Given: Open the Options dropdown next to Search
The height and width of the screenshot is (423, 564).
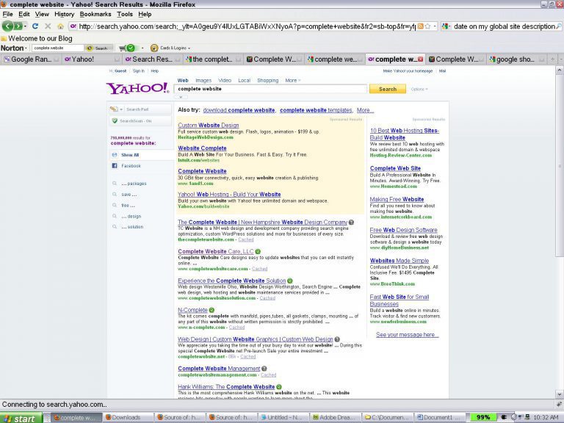Looking at the screenshot, I should [x=419, y=89].
